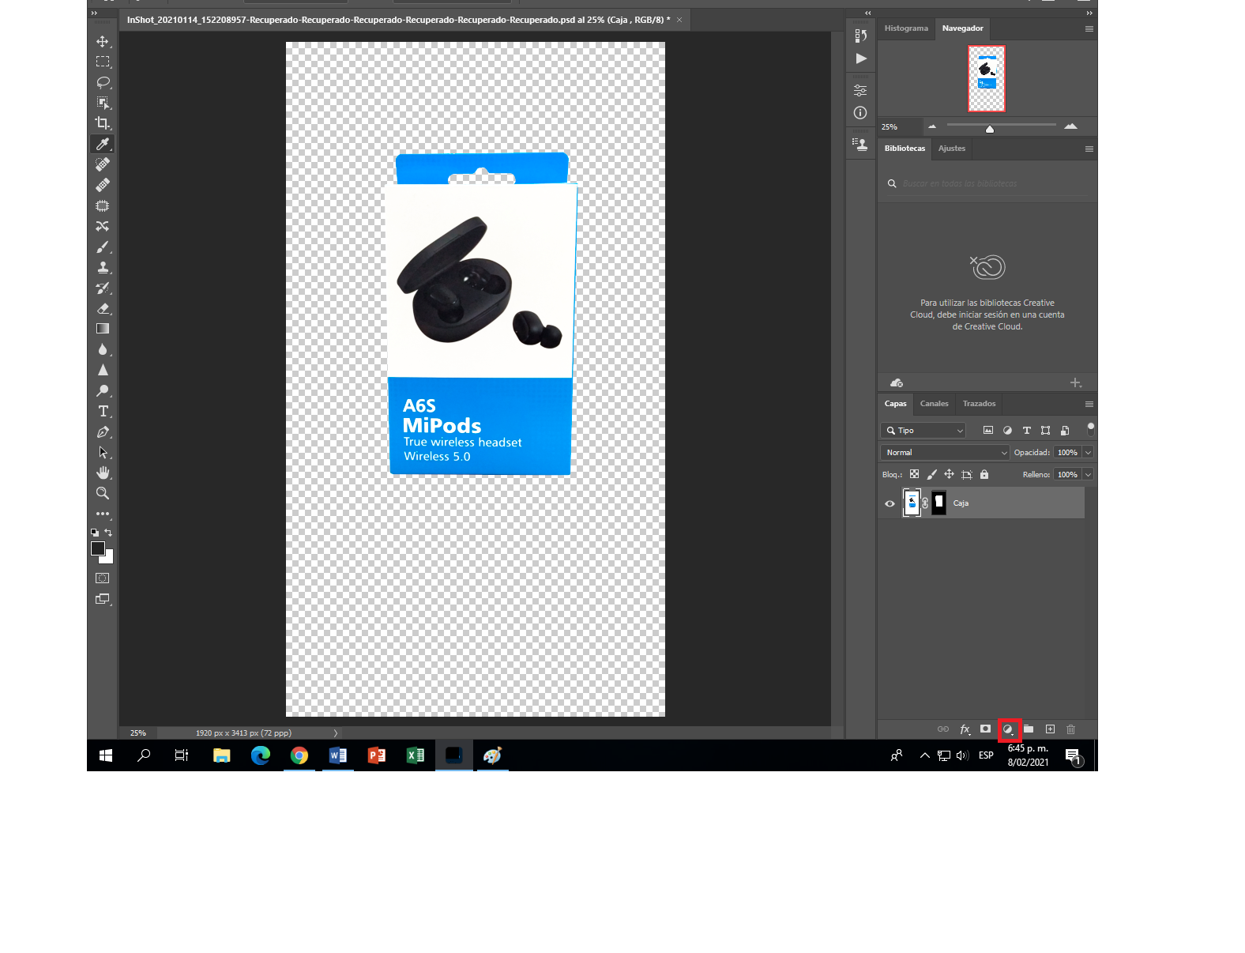Image resolution: width=1245 pixels, height=953 pixels.
Task: Toggle the layer filter switch
Action: (x=1090, y=429)
